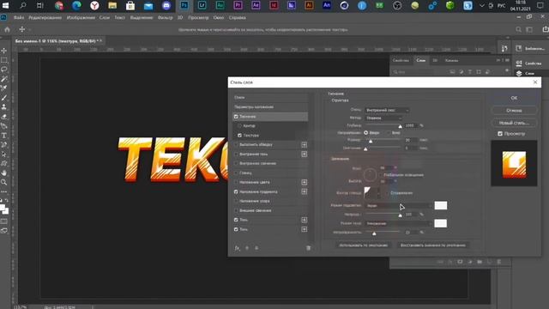Open the Изображение menu
Screen dimensions: 549x309
coord(81,17)
